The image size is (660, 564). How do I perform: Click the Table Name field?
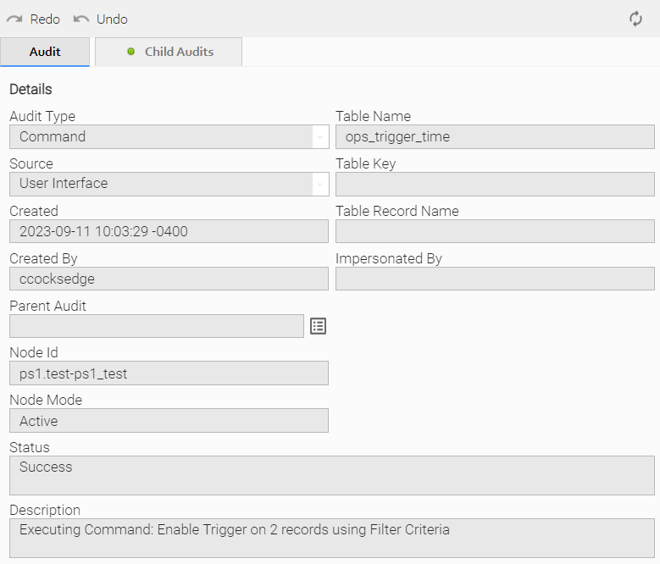(x=495, y=137)
